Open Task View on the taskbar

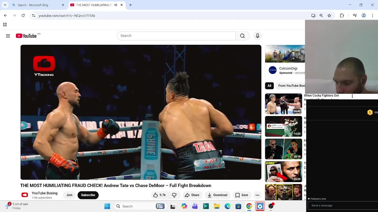coord(173,206)
